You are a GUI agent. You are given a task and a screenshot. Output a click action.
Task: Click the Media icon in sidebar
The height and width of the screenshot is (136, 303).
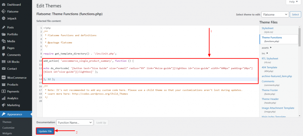(4, 41)
